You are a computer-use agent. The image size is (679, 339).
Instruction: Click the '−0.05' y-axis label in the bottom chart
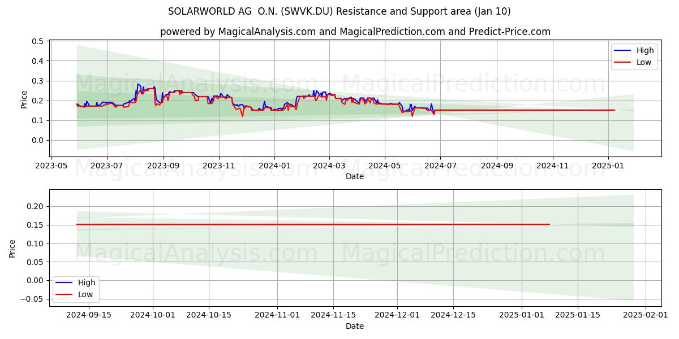tap(33, 299)
